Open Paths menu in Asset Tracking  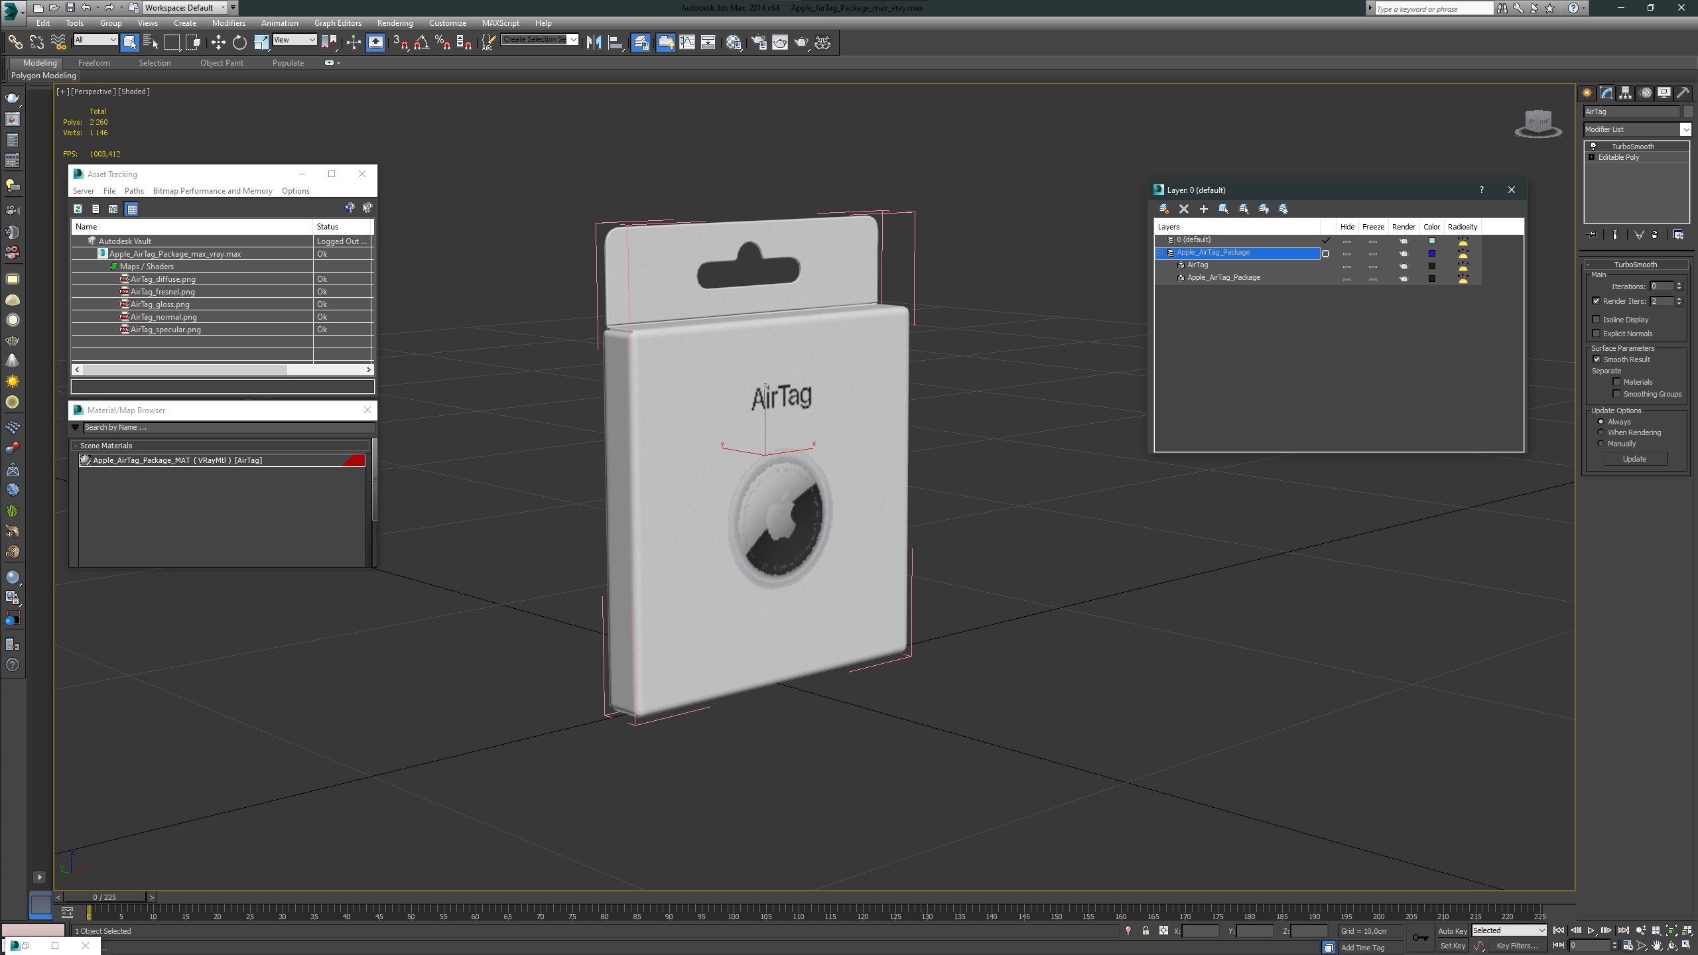pyautogui.click(x=134, y=191)
